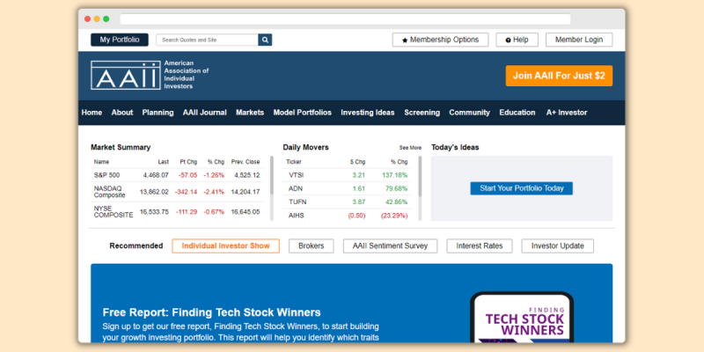Click the VTSI 137.18% change value
This screenshot has height=352, width=704.
(394, 175)
